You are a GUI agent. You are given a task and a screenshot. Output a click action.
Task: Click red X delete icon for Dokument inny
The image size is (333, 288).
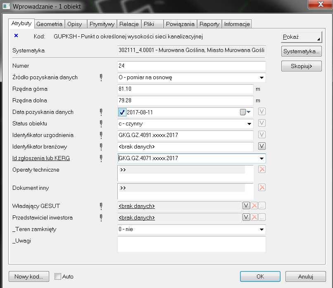(x=262, y=187)
